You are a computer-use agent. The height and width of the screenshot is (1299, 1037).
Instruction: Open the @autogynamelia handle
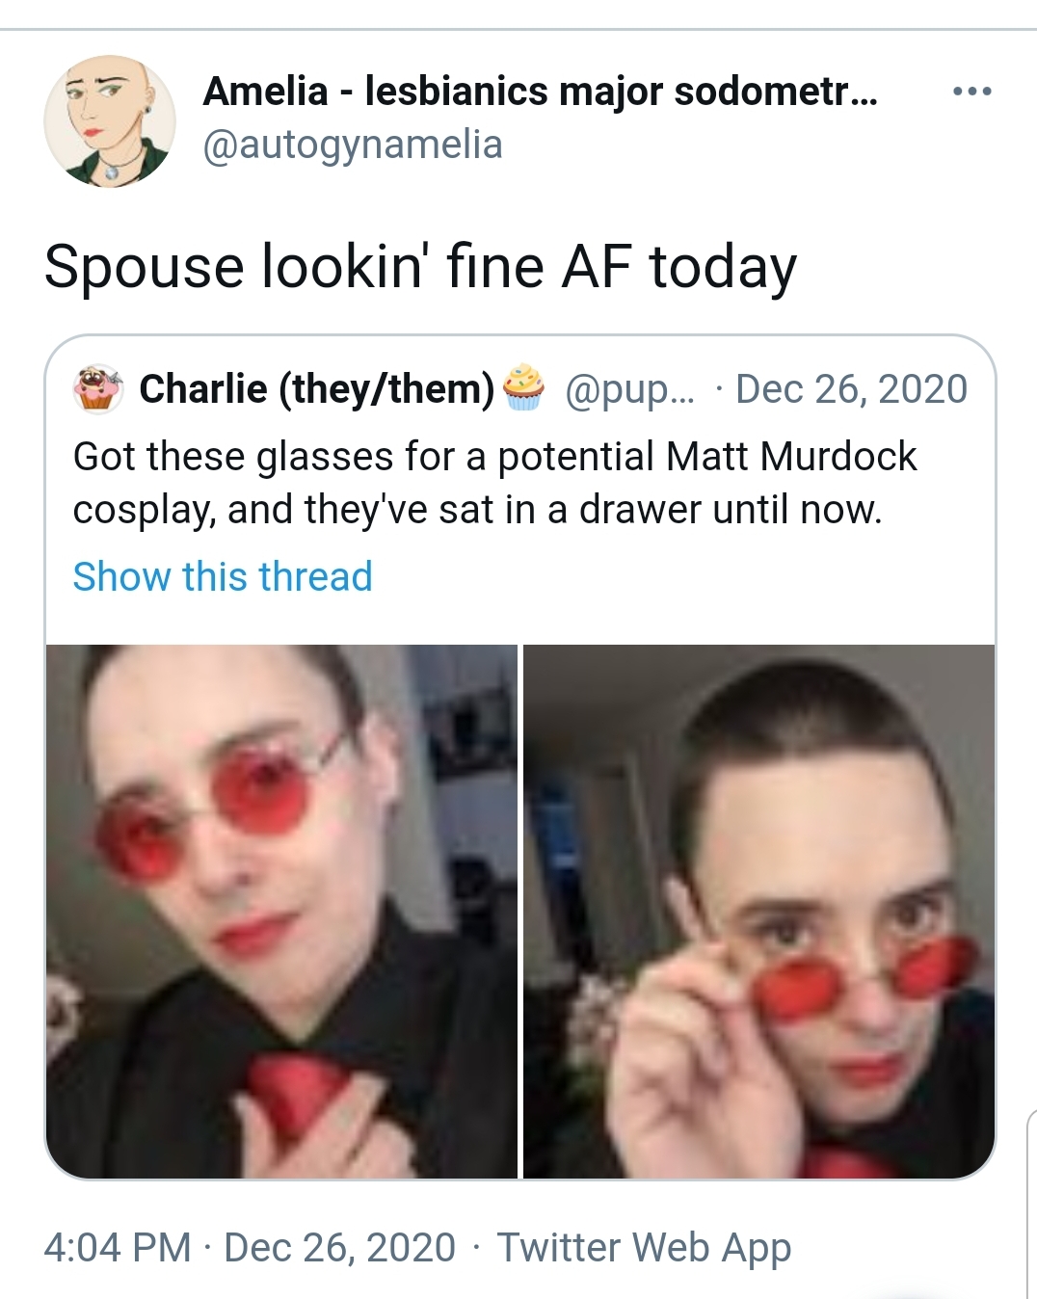[353, 145]
